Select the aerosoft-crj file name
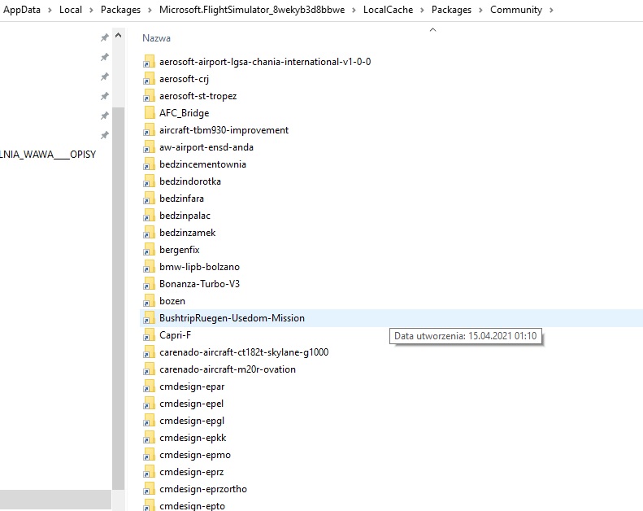643x511 pixels. click(184, 79)
